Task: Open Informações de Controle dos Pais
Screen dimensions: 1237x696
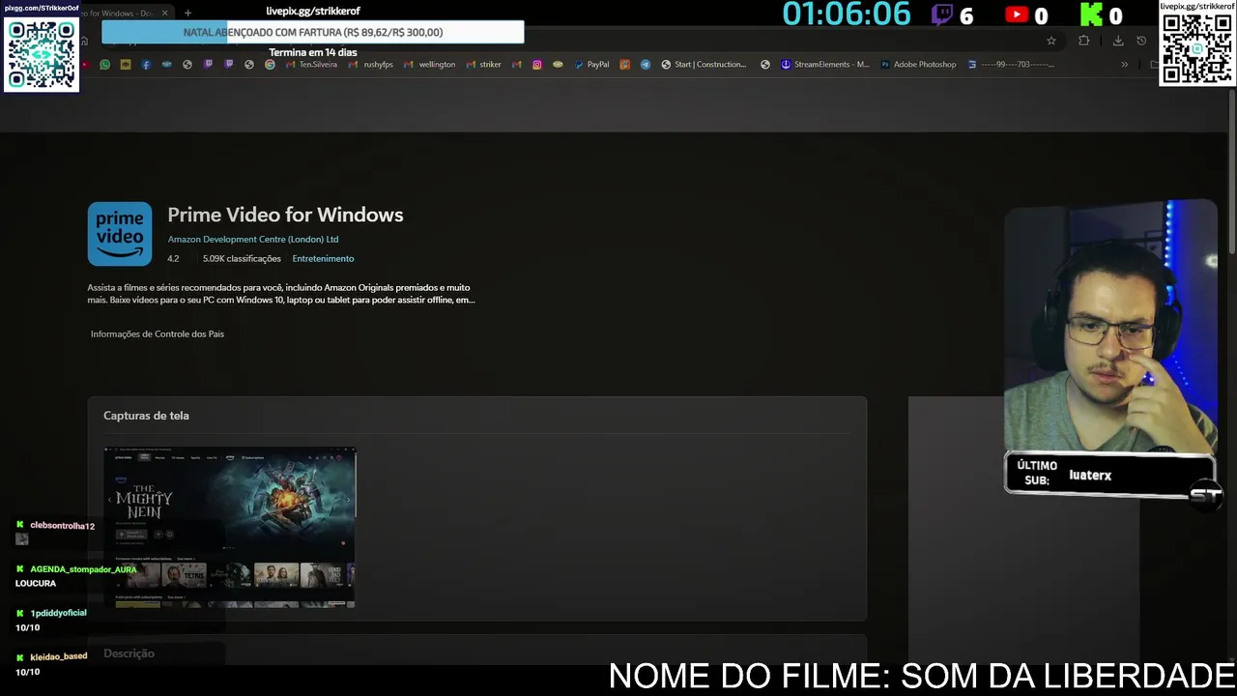Action: [158, 334]
